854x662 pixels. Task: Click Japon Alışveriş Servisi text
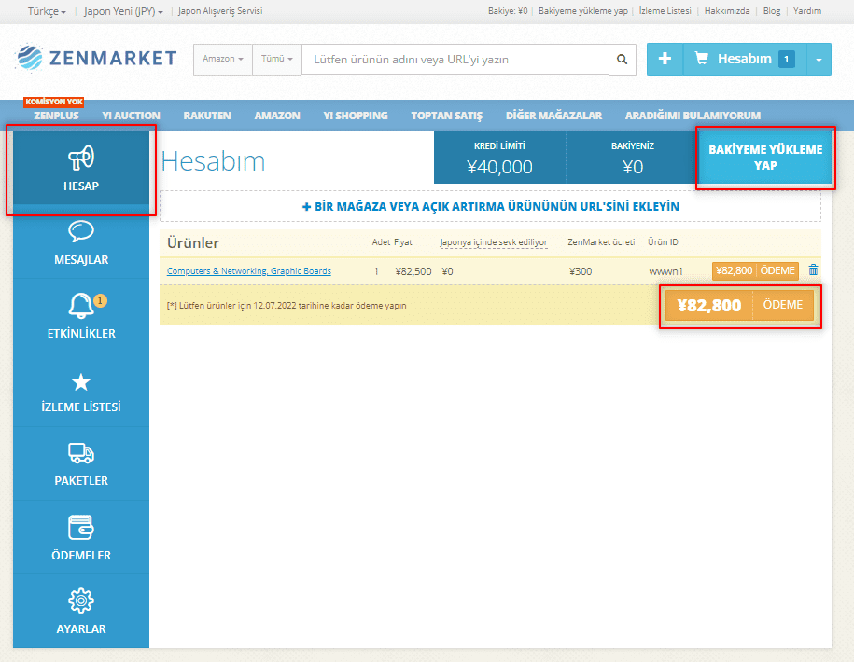(220, 11)
